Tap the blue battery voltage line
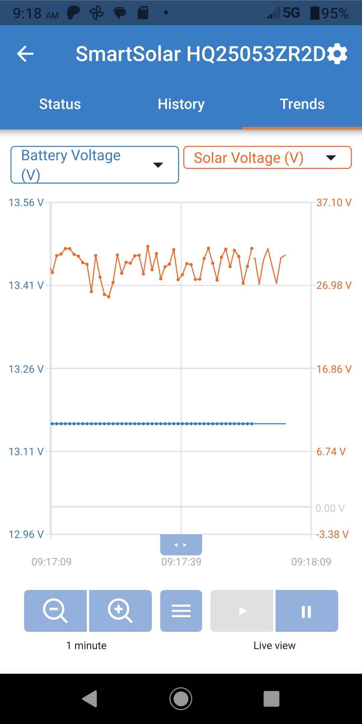 point(168,424)
